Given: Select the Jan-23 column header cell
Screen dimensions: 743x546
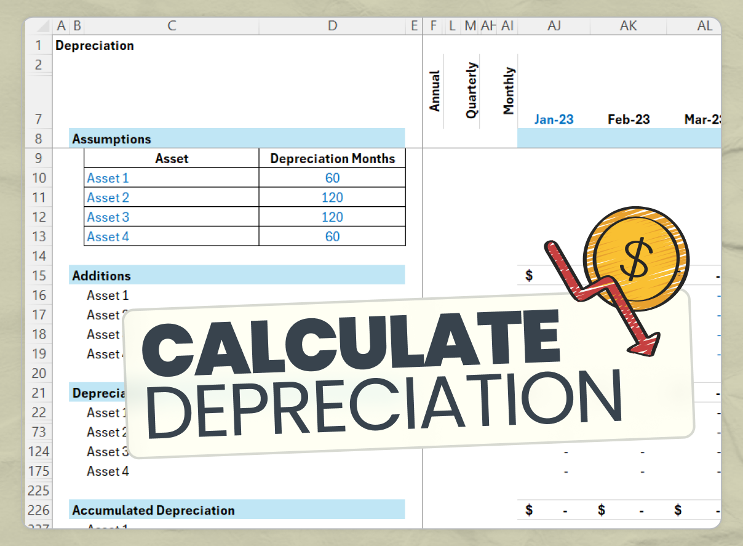Looking at the screenshot, I should [x=554, y=119].
